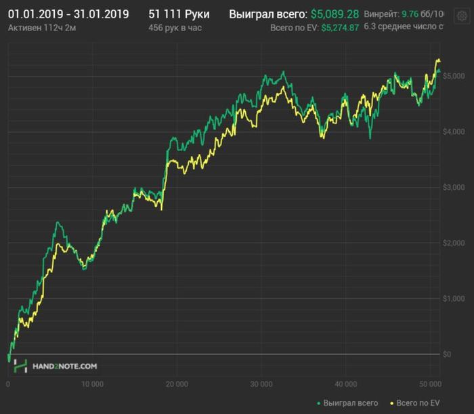Click the total winnings $5,089.28 value
This screenshot has height=414, width=474.
point(335,14)
